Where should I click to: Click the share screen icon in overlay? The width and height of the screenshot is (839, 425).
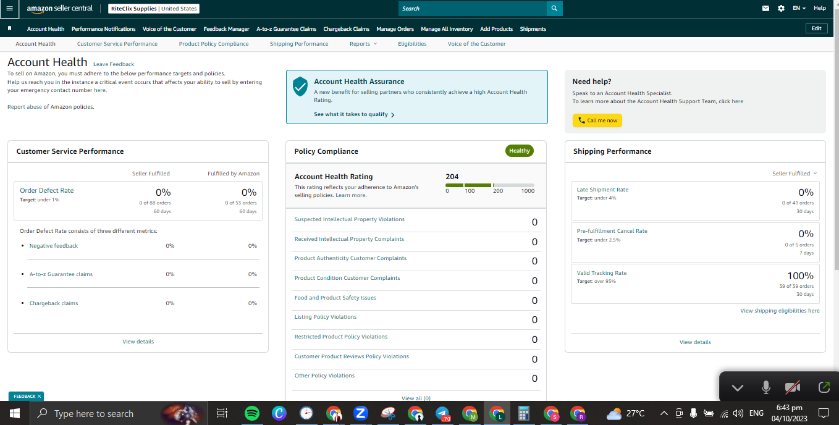(x=824, y=387)
